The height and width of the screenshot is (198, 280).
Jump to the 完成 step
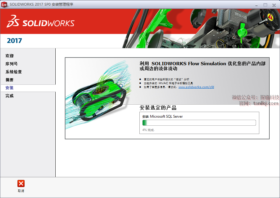coord(9,96)
